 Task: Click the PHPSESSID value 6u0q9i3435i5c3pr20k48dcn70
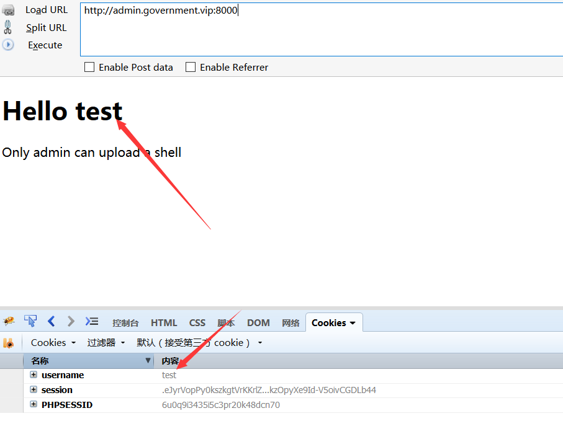[x=221, y=405]
